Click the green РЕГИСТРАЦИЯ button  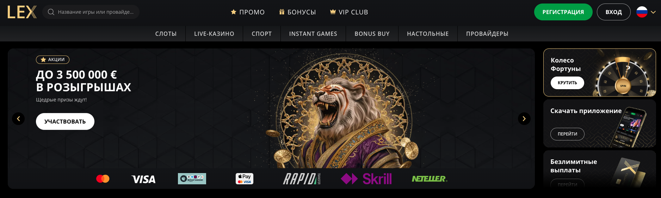[563, 12]
